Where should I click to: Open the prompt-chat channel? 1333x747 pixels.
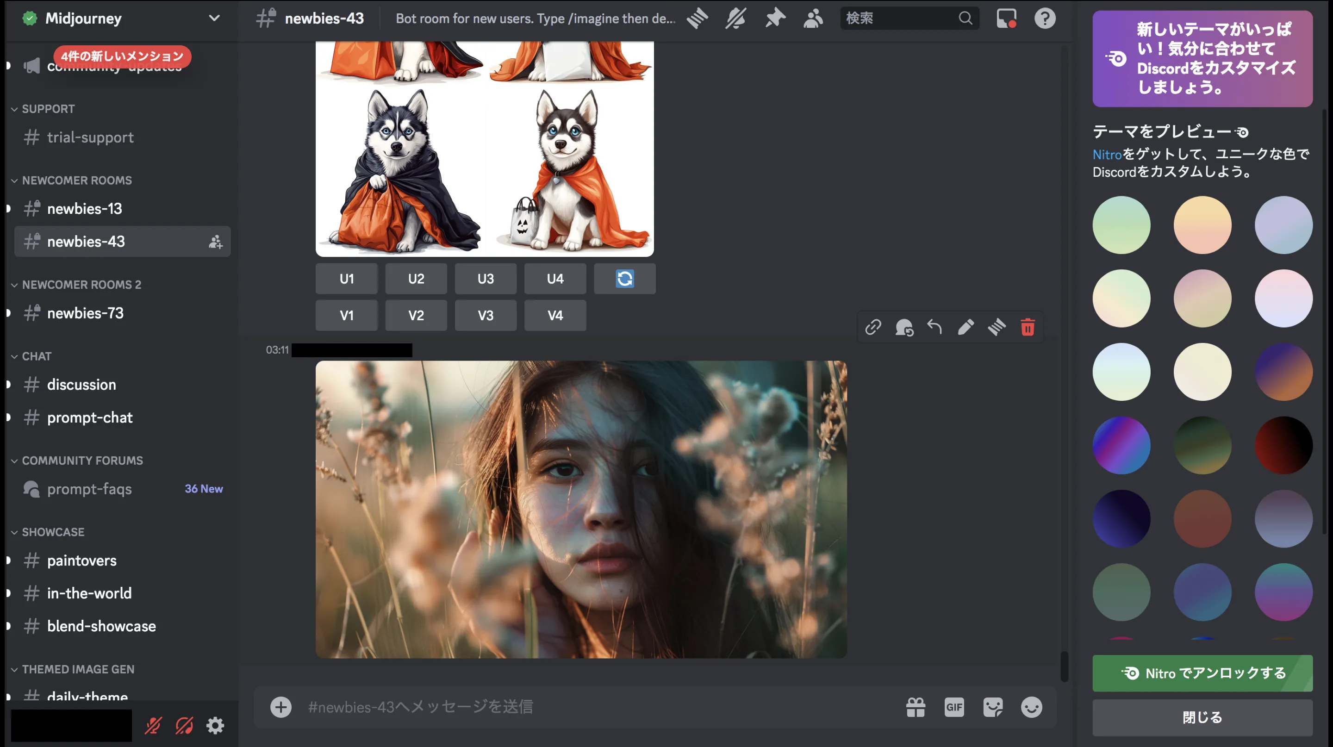coord(123,417)
